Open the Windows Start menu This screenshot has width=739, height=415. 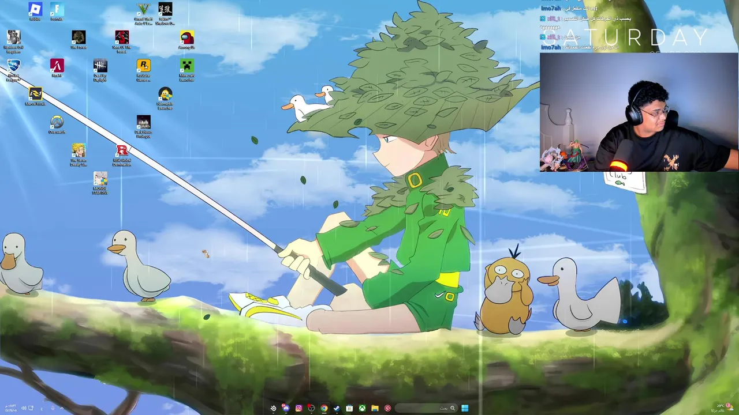465,408
